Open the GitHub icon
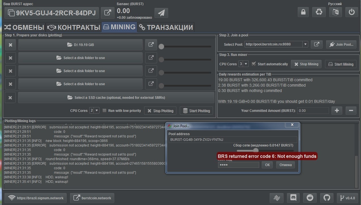 click(327, 198)
